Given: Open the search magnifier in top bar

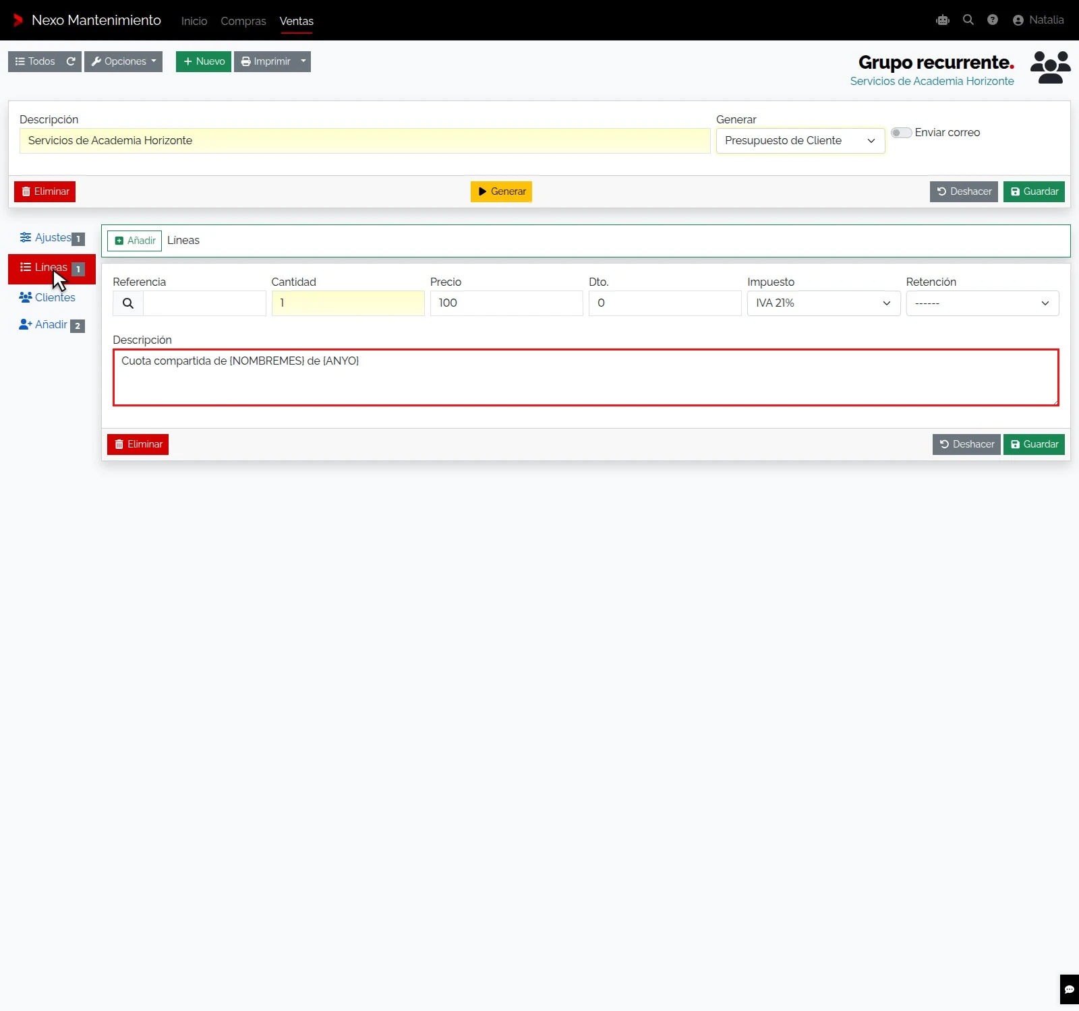Looking at the screenshot, I should coord(968,20).
